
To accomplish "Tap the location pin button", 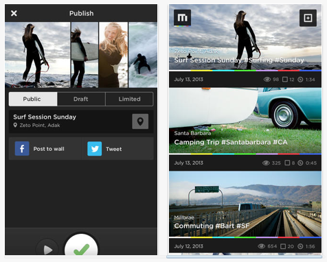I will [140, 121].
